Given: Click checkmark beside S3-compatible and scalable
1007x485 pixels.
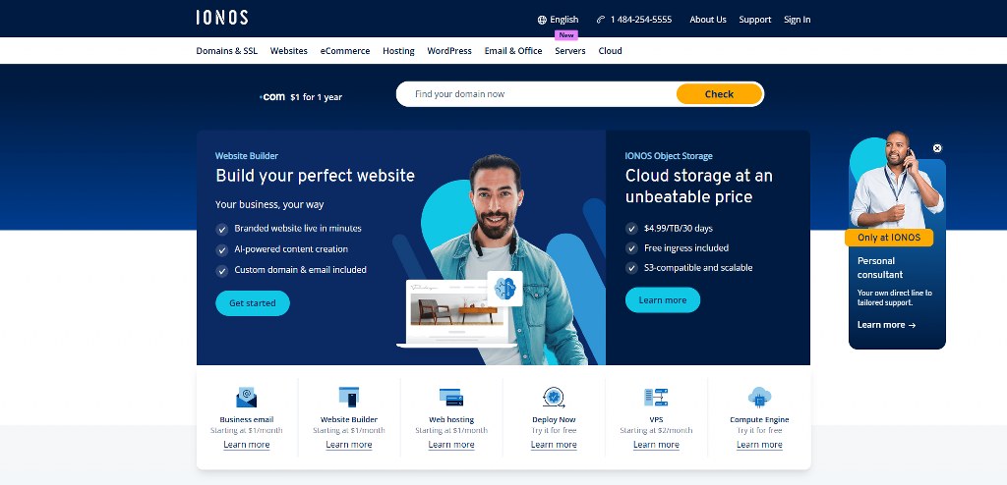Looking at the screenshot, I should pos(631,268).
